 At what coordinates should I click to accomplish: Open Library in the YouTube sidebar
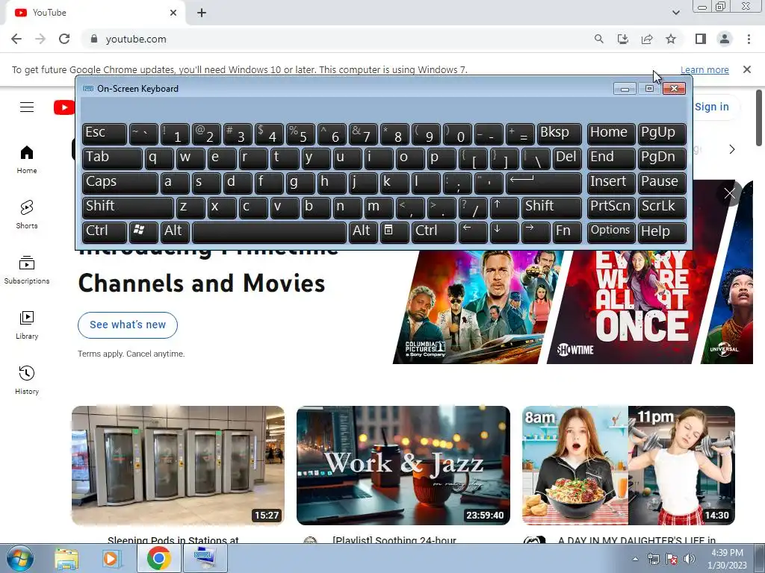click(27, 325)
